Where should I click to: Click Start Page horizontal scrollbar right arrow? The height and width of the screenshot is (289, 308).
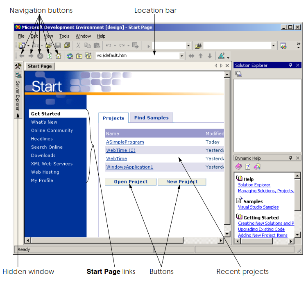[221, 240]
